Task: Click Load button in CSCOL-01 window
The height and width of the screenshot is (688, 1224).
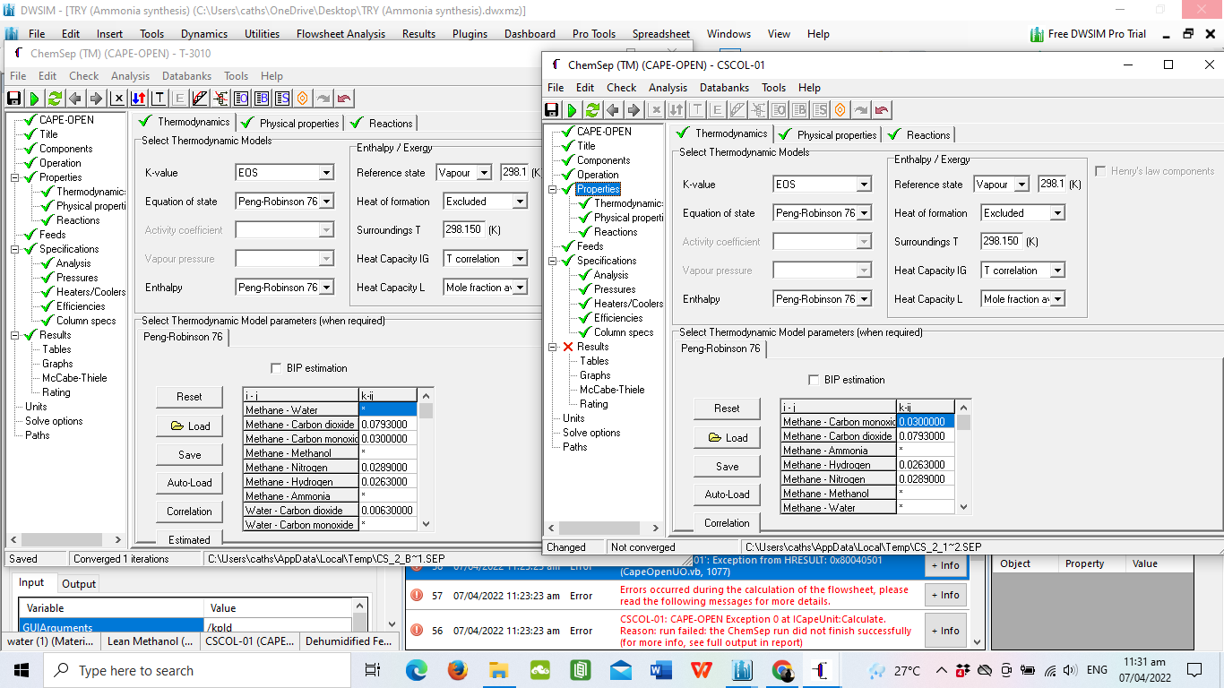Action: click(727, 437)
